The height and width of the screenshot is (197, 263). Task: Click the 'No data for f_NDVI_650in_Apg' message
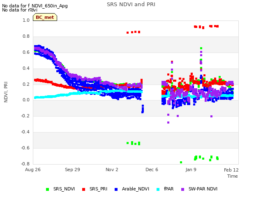tap(35, 6)
